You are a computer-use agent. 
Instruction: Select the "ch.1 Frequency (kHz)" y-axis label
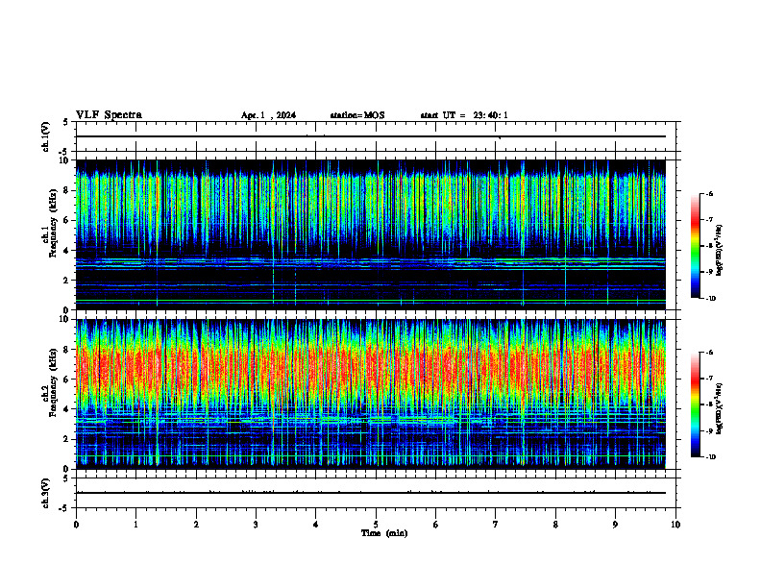[49, 223]
